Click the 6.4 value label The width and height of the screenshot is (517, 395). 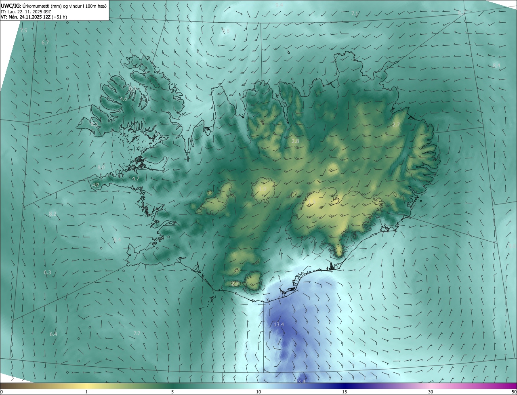coord(53,334)
